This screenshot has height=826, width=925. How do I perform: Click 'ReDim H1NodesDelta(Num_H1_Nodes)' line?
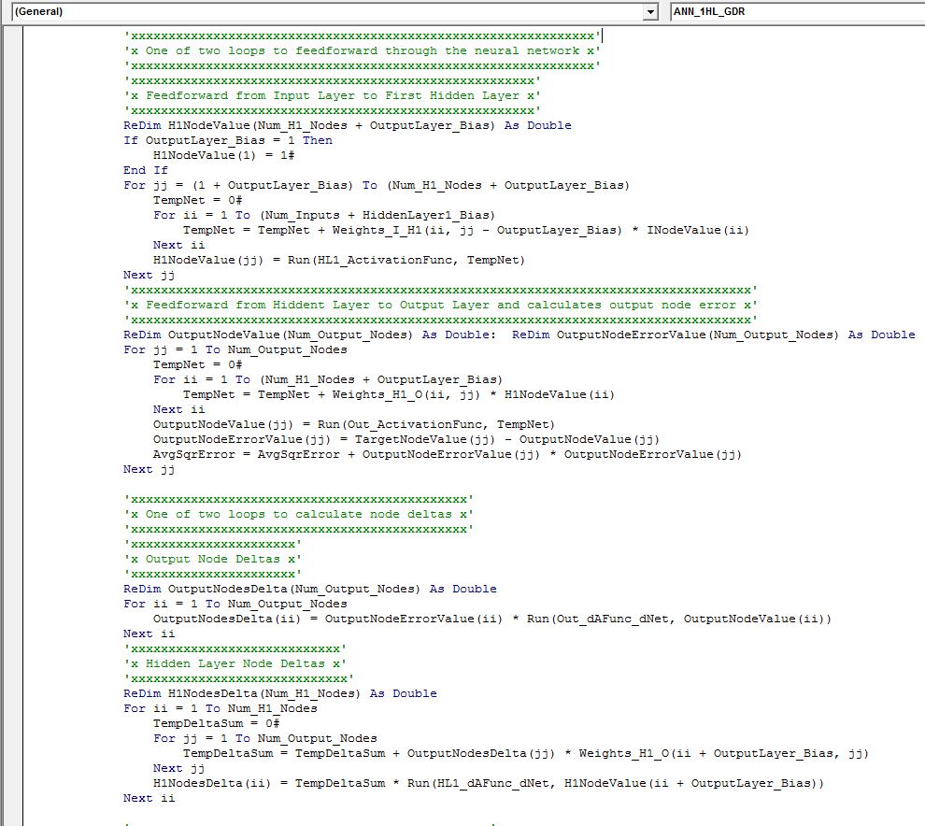click(279, 693)
